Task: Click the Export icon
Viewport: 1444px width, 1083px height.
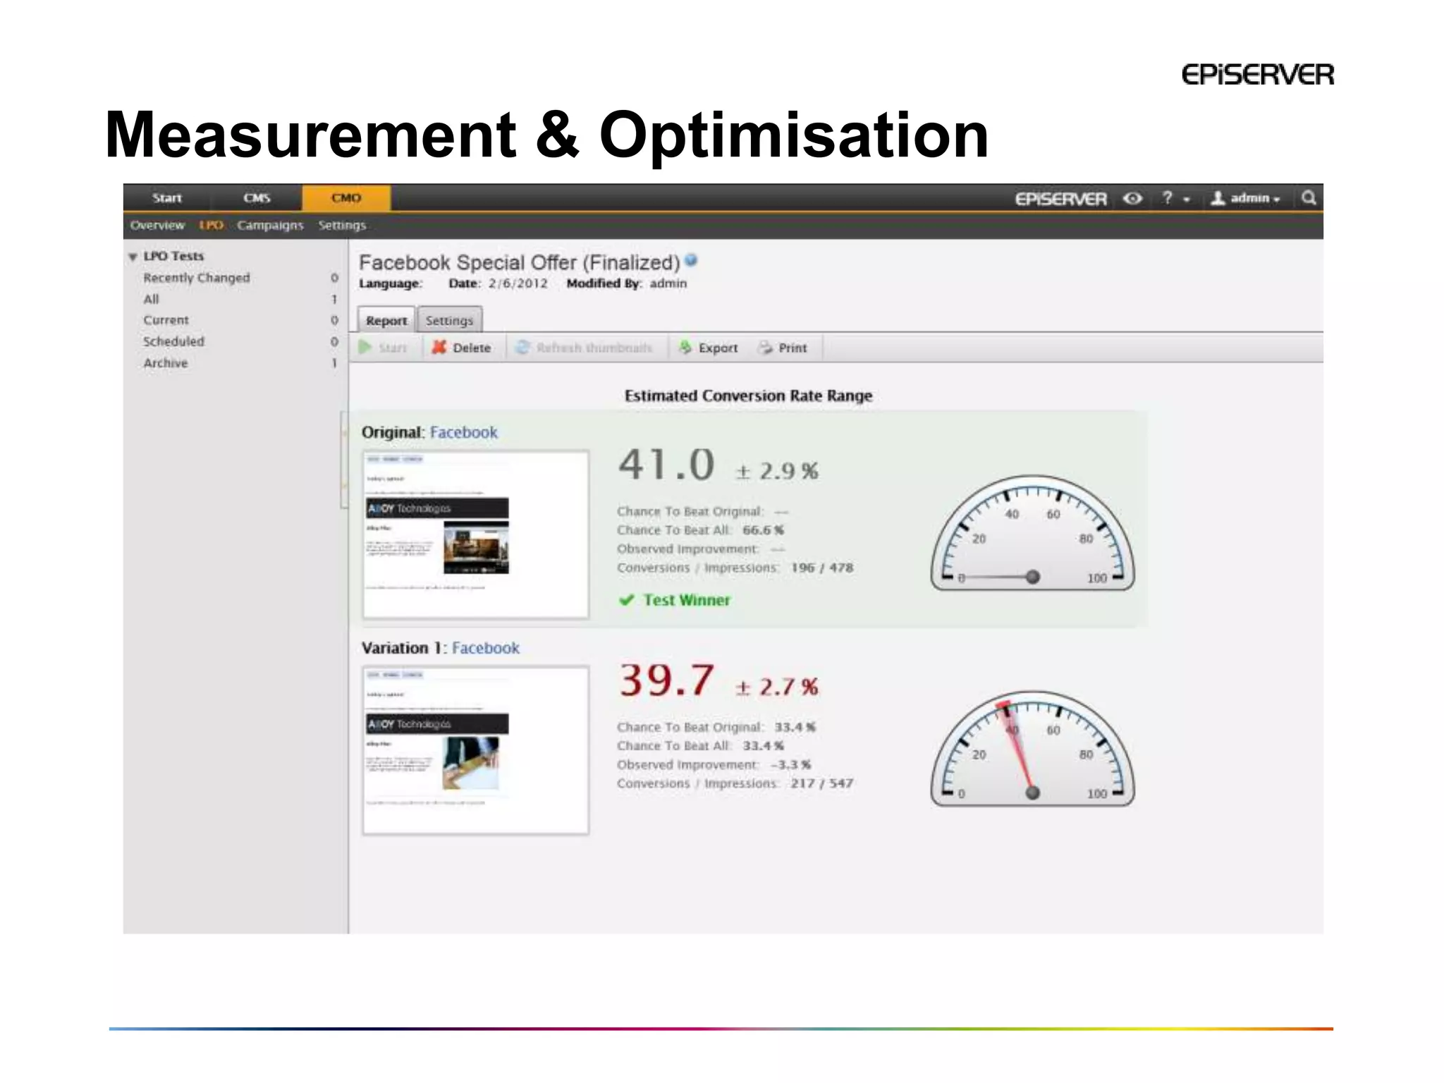Action: (685, 348)
